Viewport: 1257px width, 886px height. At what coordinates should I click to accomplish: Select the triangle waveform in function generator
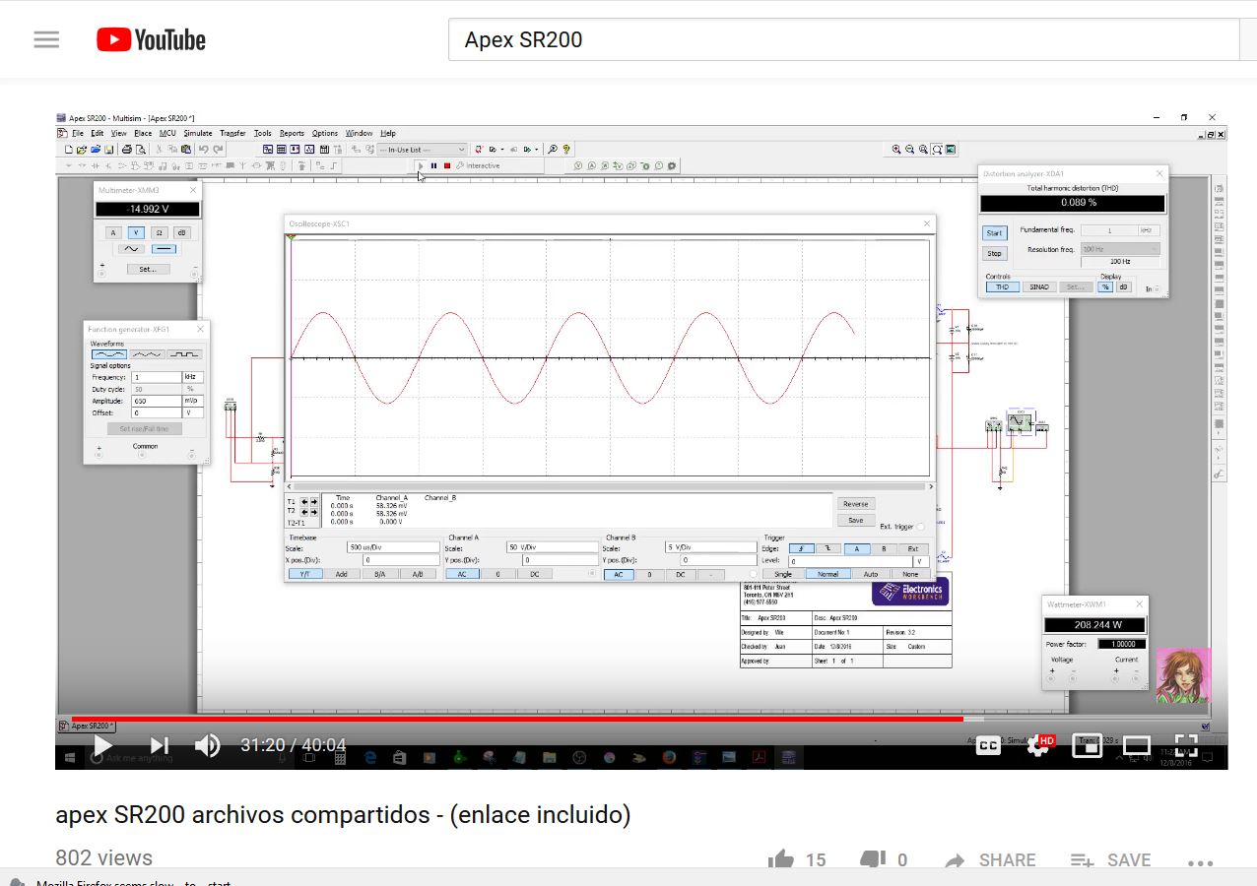click(x=148, y=354)
